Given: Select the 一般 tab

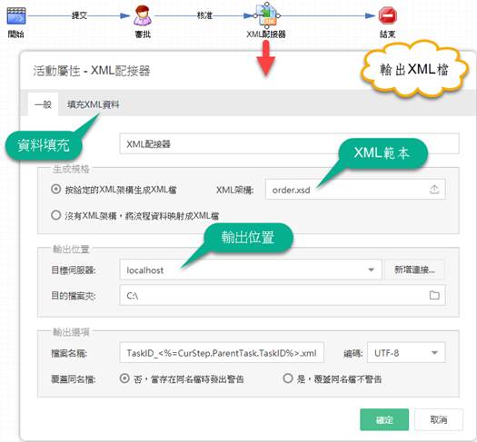Looking at the screenshot, I should tap(43, 104).
